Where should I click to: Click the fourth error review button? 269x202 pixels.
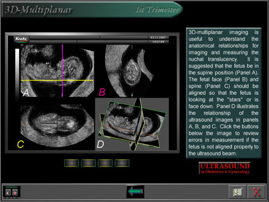(122, 163)
